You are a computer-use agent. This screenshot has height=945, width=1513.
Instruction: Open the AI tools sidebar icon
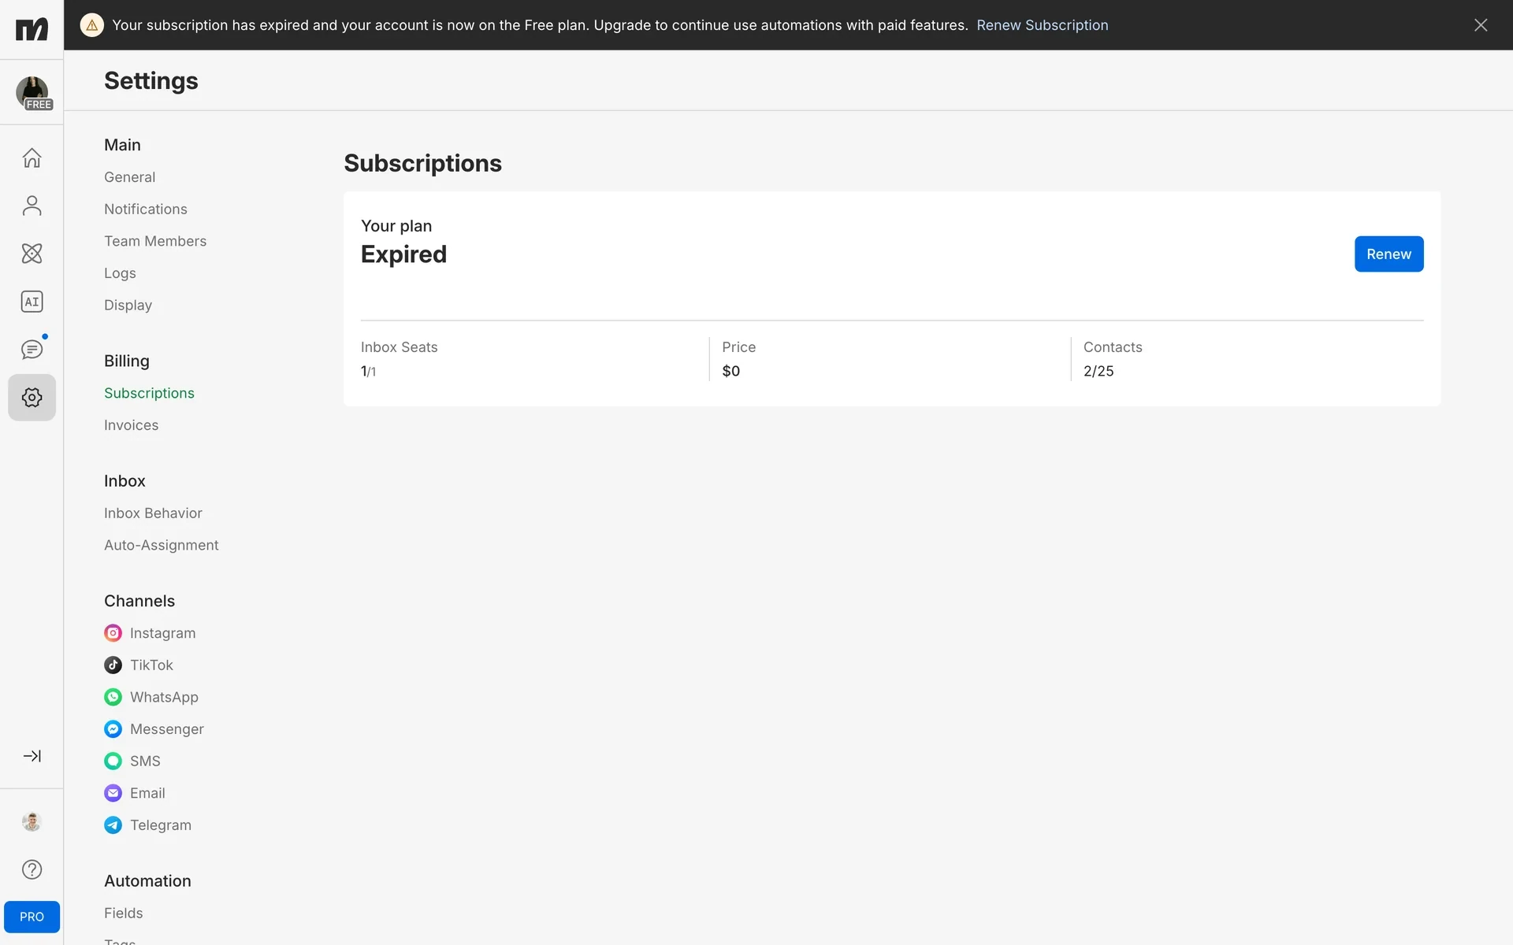coord(32,302)
